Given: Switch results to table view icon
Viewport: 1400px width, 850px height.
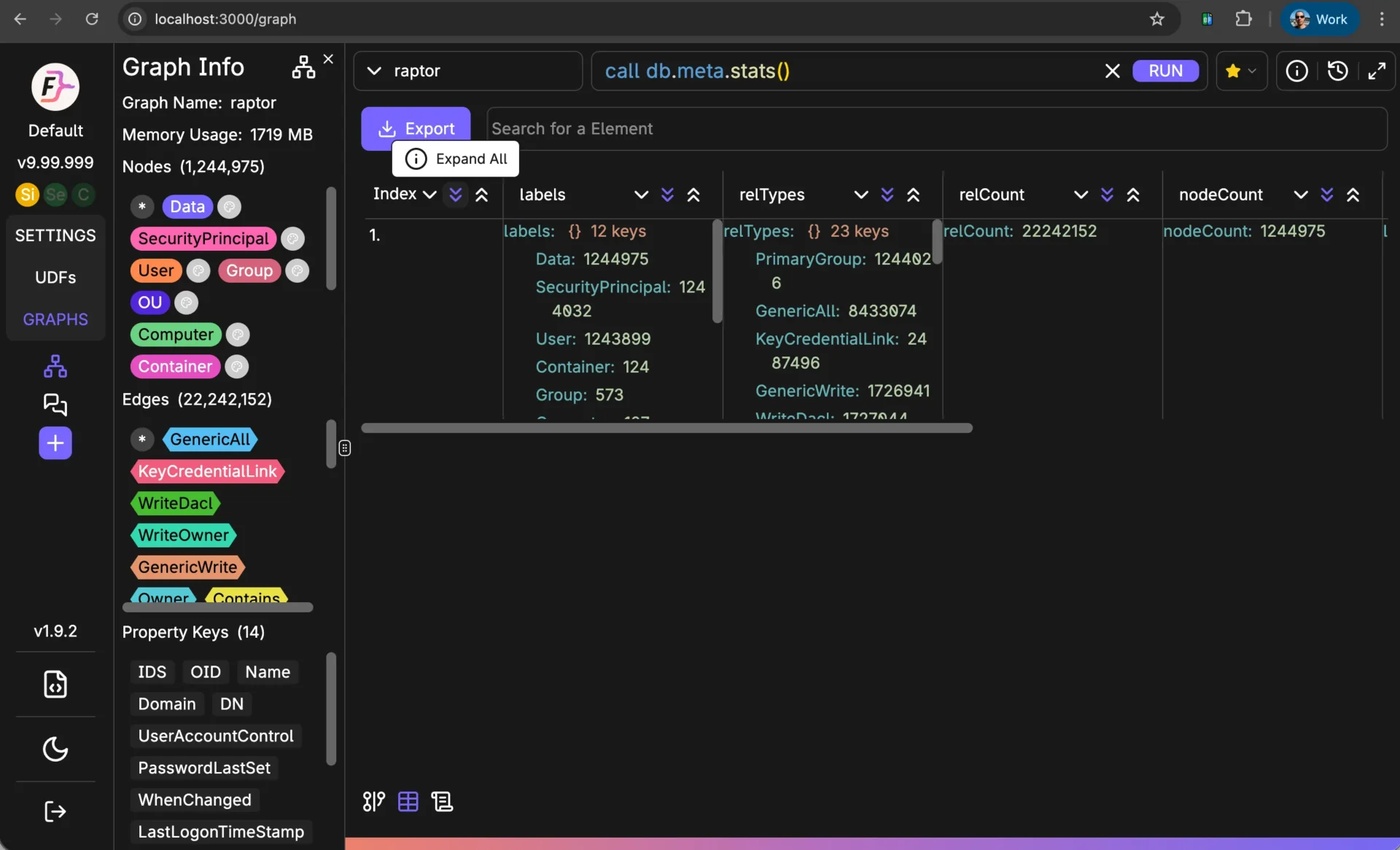Looking at the screenshot, I should (408, 801).
